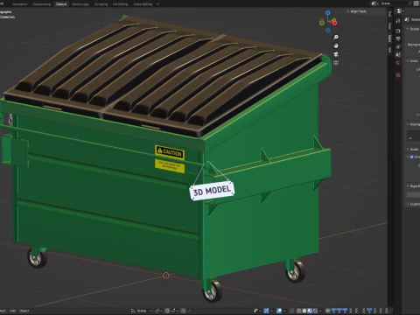Toggle proportional editing in viewport header
Screen dimensions: 420x315
184,311
